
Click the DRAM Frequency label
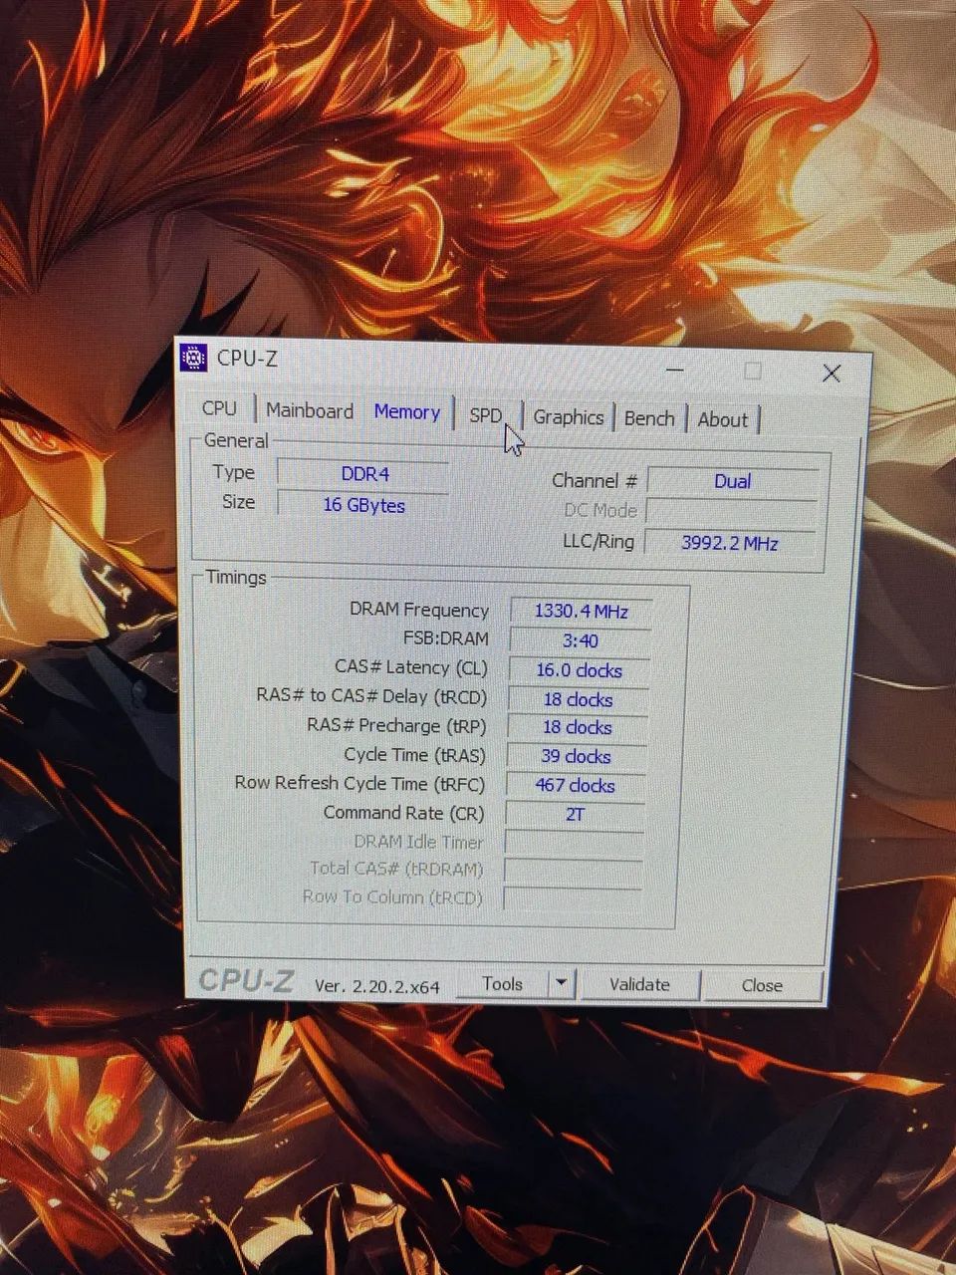419,610
